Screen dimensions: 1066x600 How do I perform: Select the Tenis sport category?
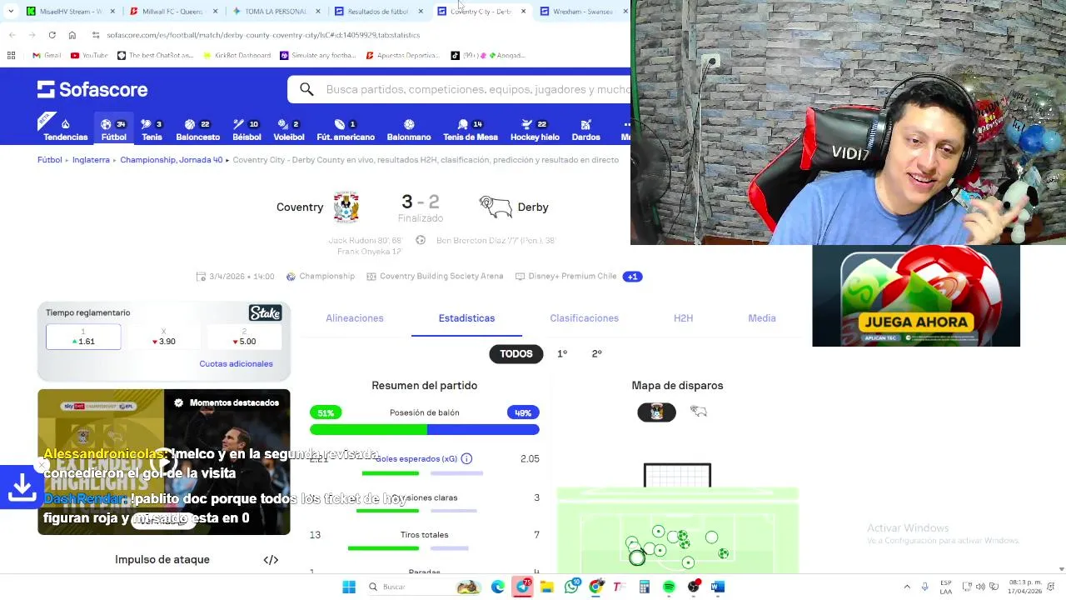pos(152,129)
